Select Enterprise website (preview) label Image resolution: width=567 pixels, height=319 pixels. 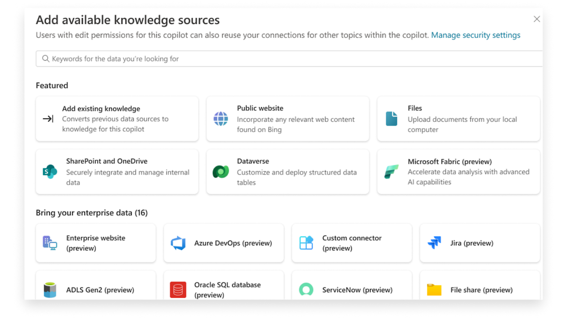click(x=96, y=243)
